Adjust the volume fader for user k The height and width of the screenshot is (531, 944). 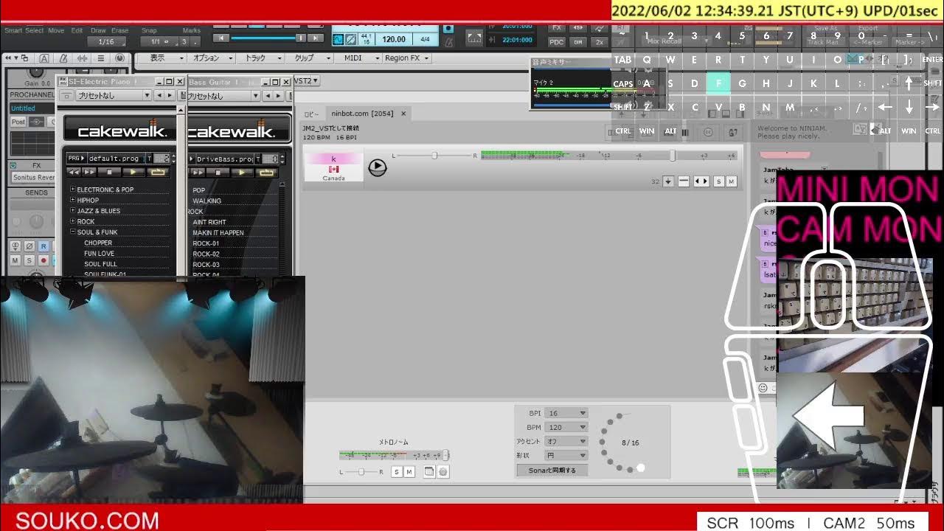pyautogui.click(x=673, y=156)
